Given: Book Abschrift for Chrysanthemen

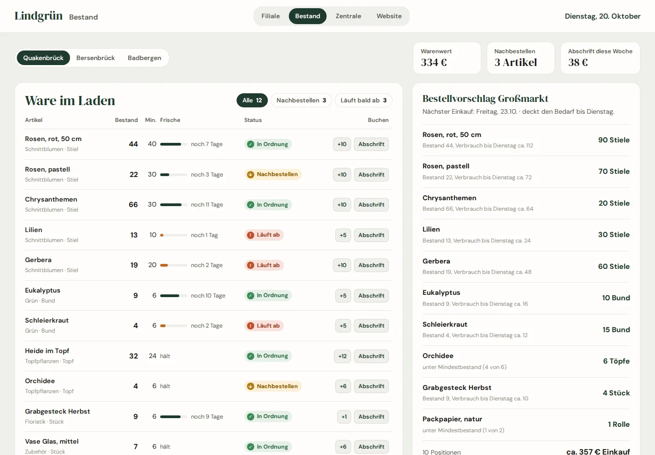Looking at the screenshot, I should click(371, 205).
